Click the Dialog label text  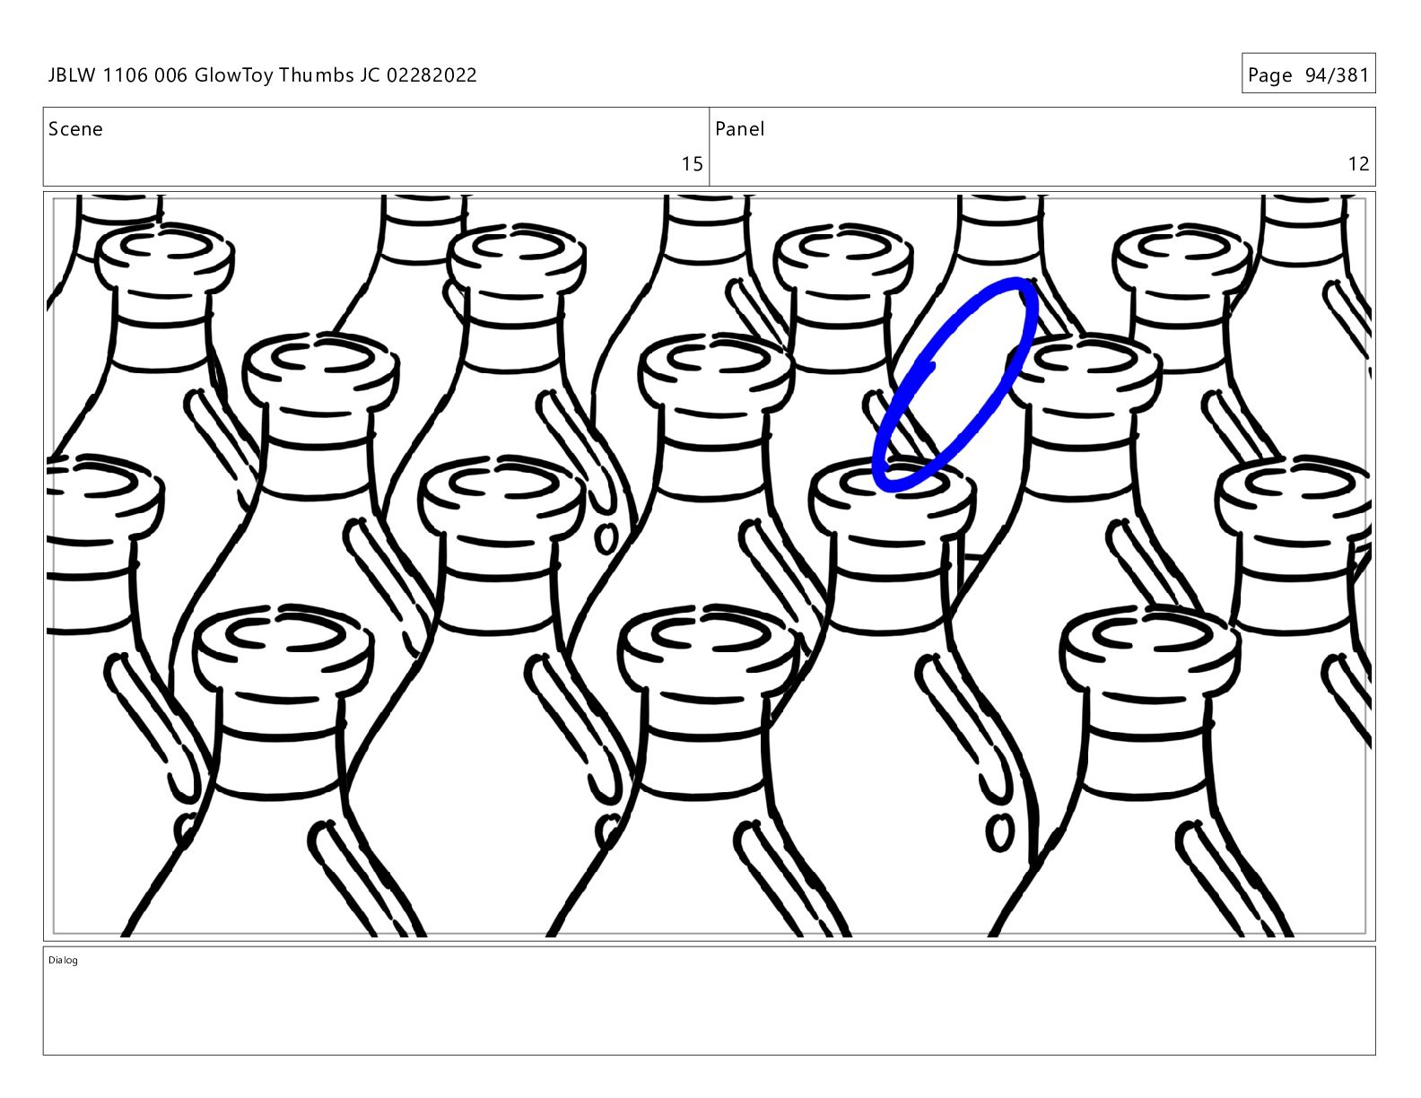(x=63, y=960)
